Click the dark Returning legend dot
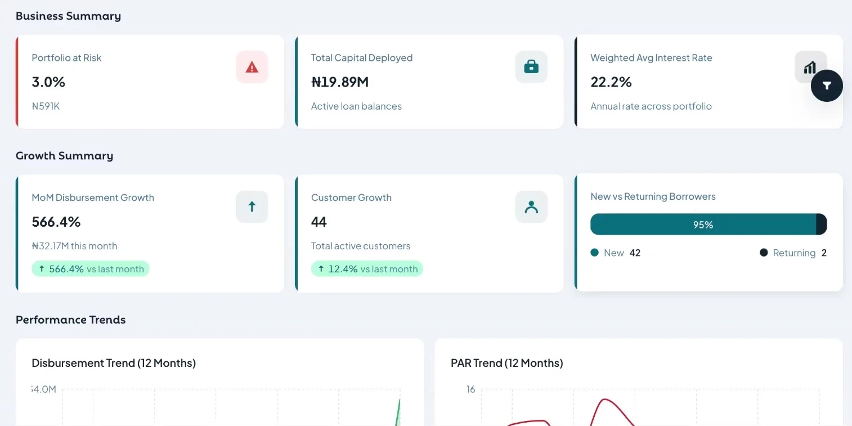The width and height of the screenshot is (852, 426). pyautogui.click(x=764, y=253)
